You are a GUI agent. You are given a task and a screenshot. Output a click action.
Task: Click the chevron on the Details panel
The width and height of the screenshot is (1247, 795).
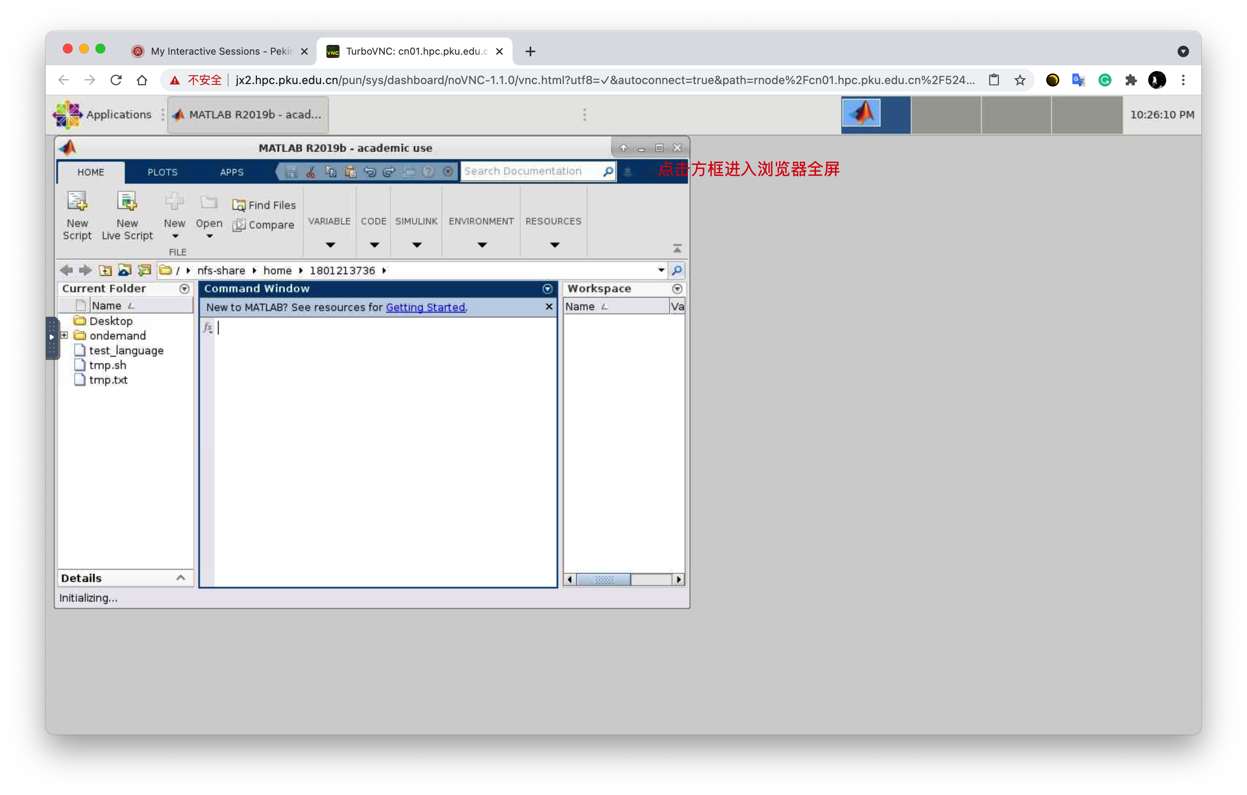(x=180, y=577)
